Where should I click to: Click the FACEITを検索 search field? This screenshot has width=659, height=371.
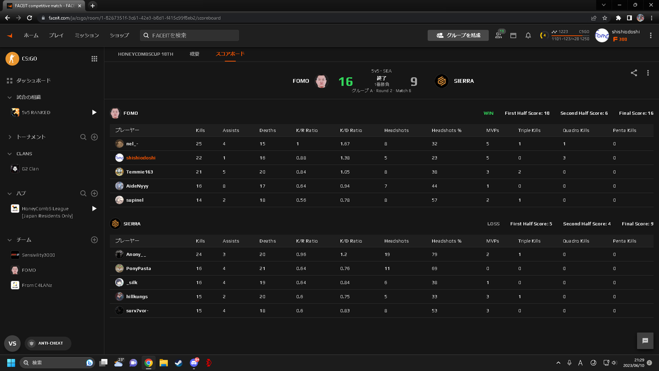(x=189, y=35)
